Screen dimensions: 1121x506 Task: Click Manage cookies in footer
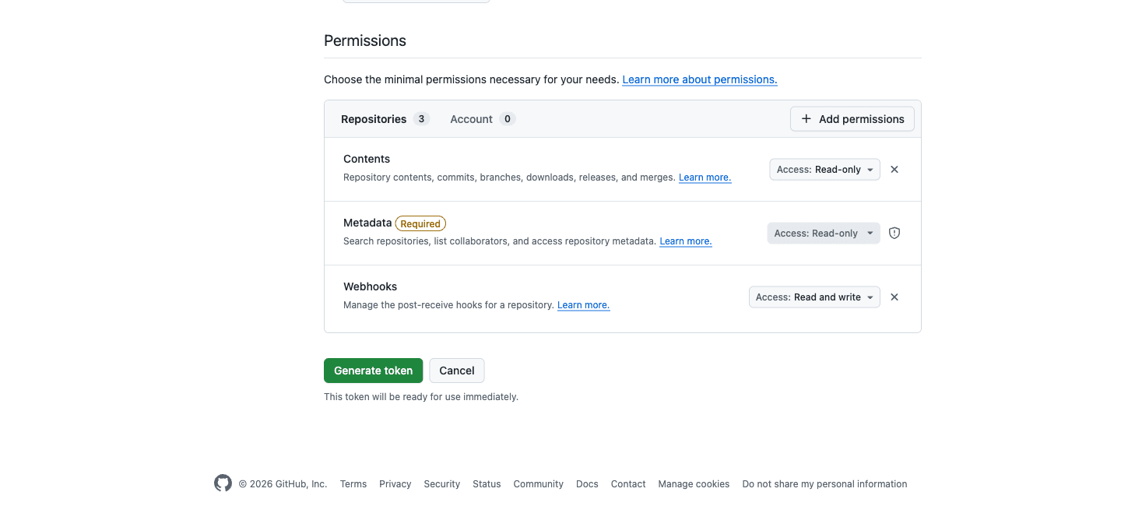tap(694, 484)
